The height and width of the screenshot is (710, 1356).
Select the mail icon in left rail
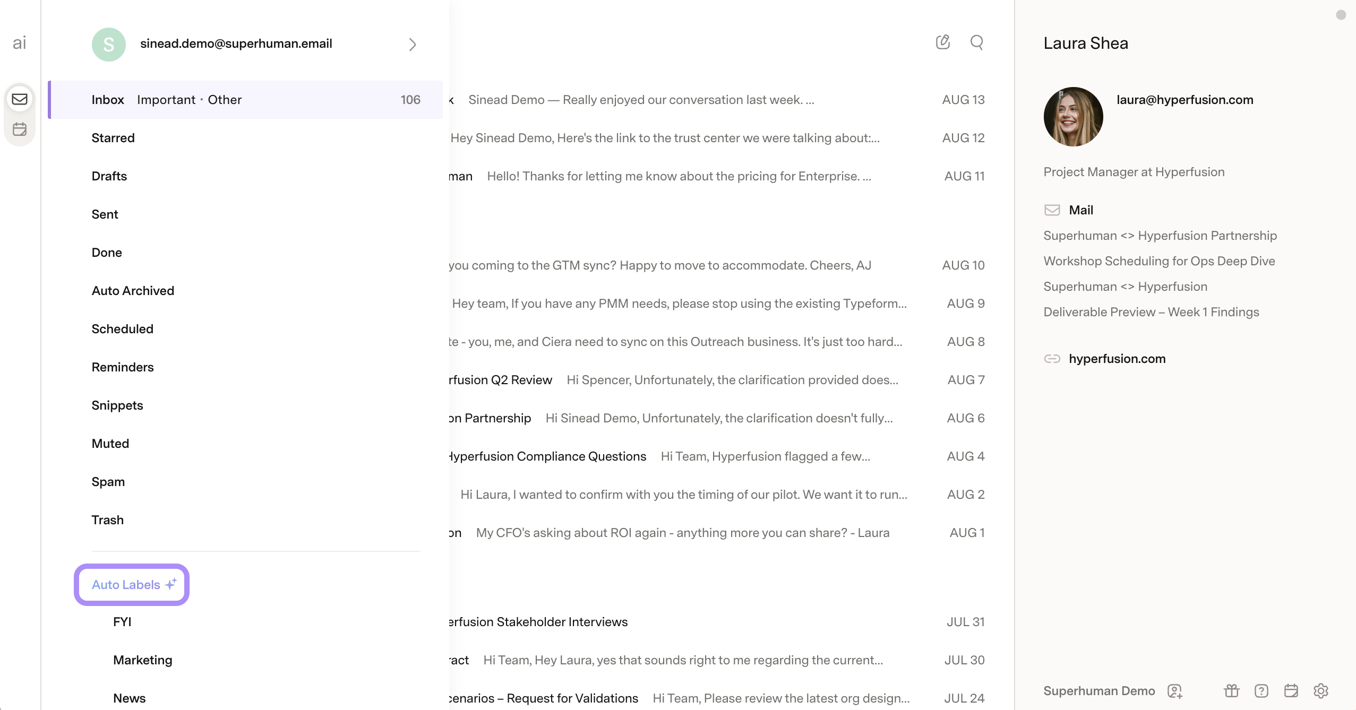[x=20, y=99]
